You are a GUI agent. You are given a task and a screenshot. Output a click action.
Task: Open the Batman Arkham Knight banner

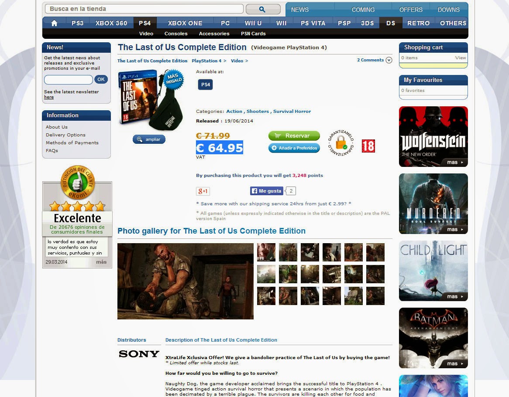click(433, 338)
